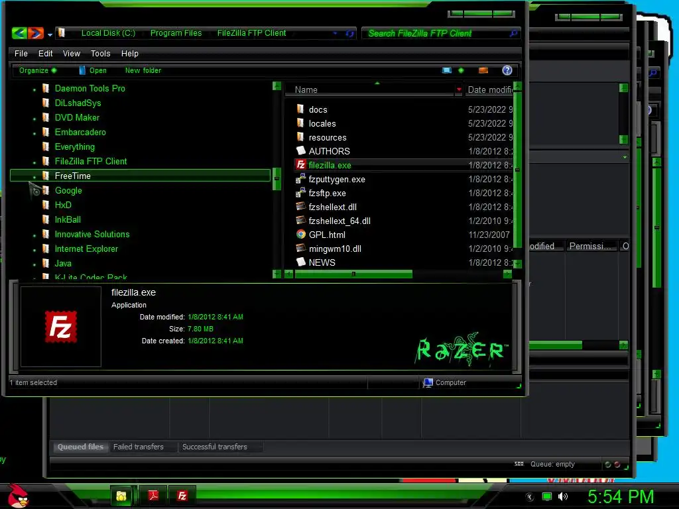
Task: Open the Adobe Reader taskbar icon
Action: [x=153, y=496]
